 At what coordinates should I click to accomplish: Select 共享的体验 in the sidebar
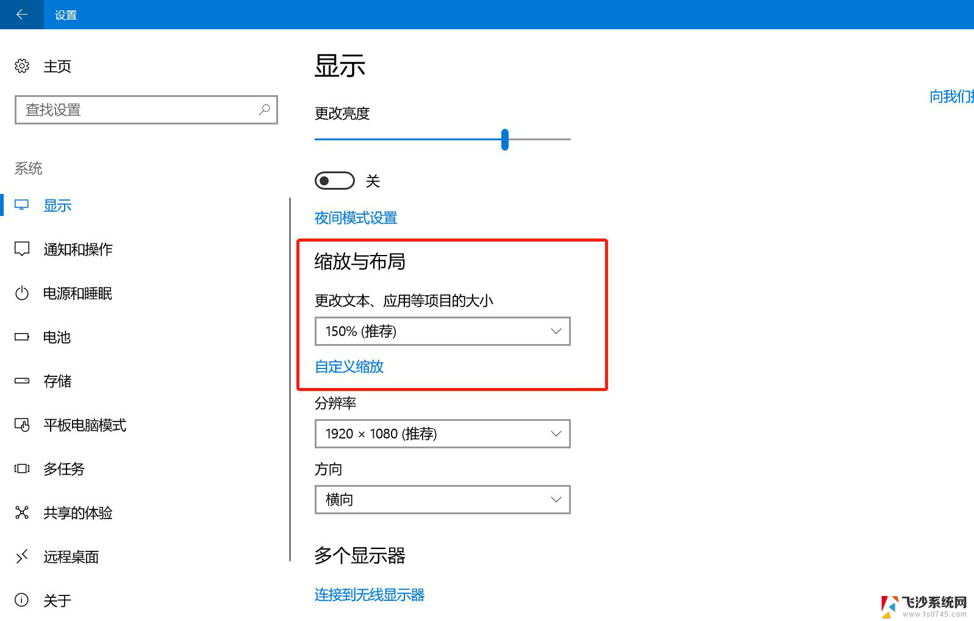click(78, 512)
